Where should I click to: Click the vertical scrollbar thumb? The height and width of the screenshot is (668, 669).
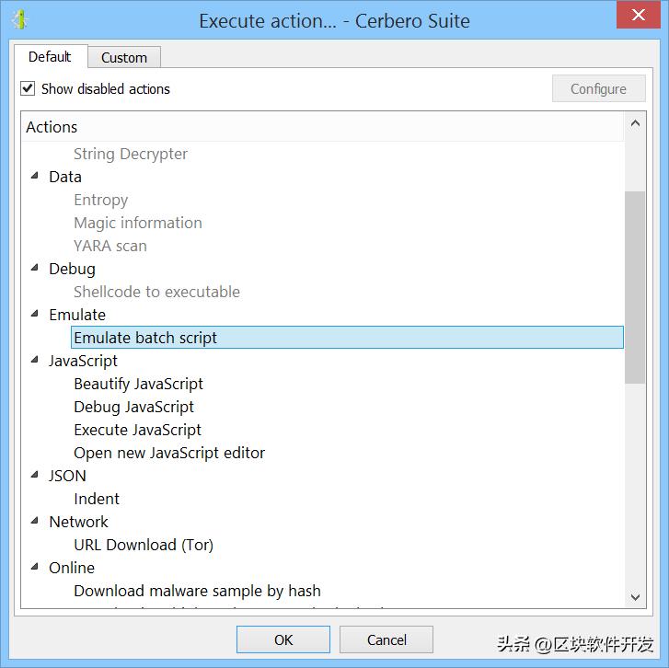pyautogui.click(x=635, y=287)
